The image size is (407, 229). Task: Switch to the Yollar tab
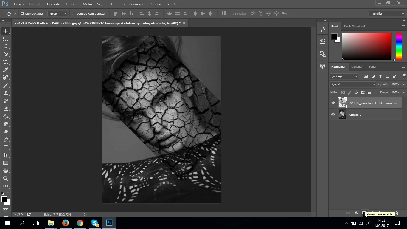372,66
